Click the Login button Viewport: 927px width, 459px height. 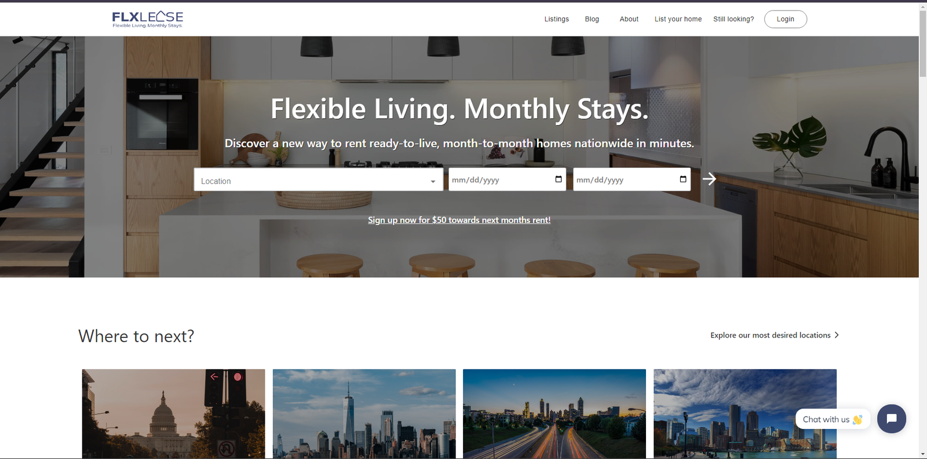point(786,19)
